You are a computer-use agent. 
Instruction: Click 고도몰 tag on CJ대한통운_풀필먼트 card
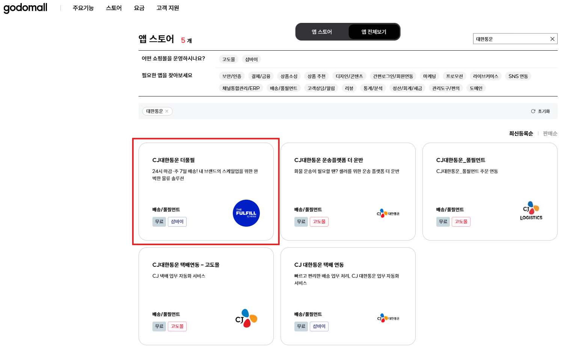tap(461, 222)
